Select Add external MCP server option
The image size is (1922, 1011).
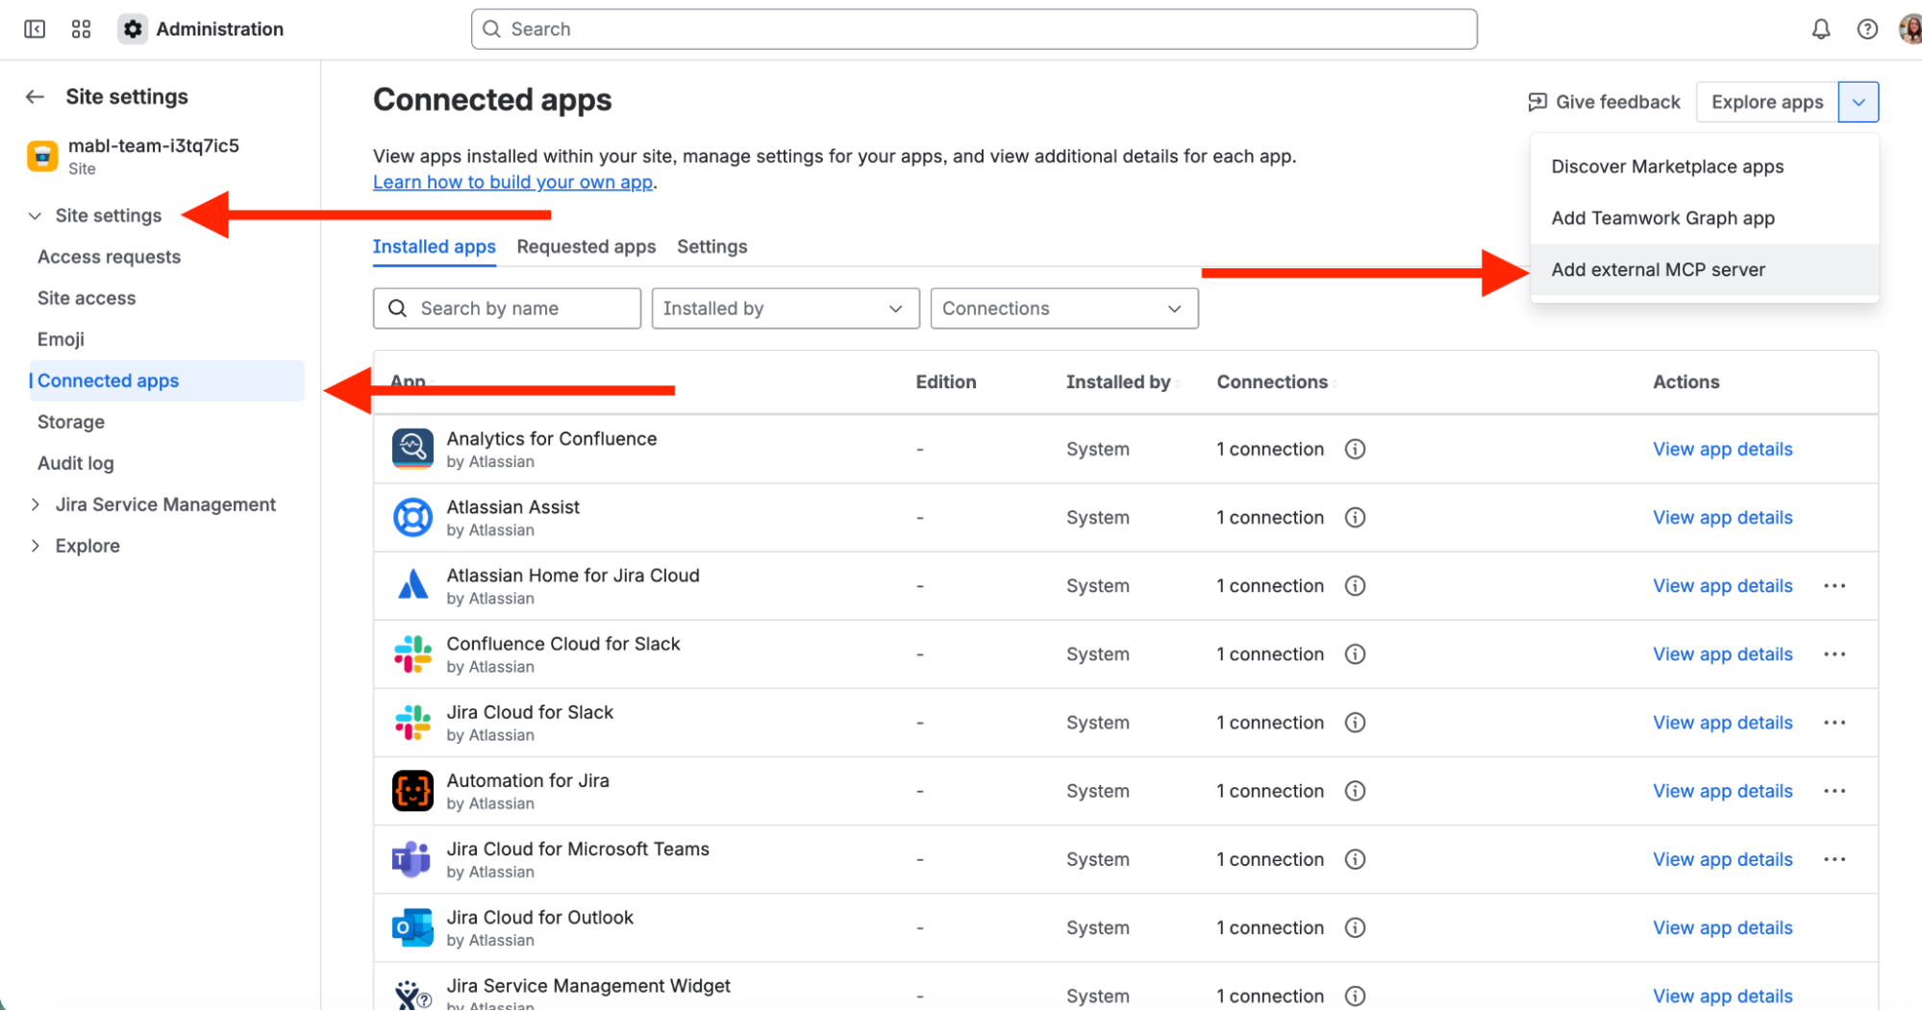point(1658,270)
